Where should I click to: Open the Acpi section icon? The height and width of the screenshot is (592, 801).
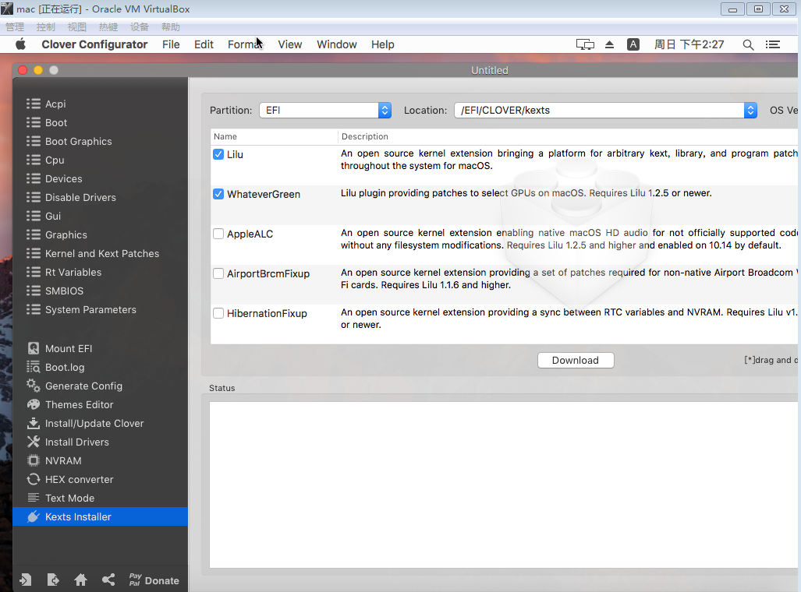[x=34, y=104]
